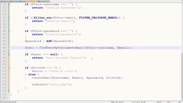The image size is (183, 103).
Task: Click the Unix (LF) line ending status
Action: pyautogui.click(x=159, y=102)
